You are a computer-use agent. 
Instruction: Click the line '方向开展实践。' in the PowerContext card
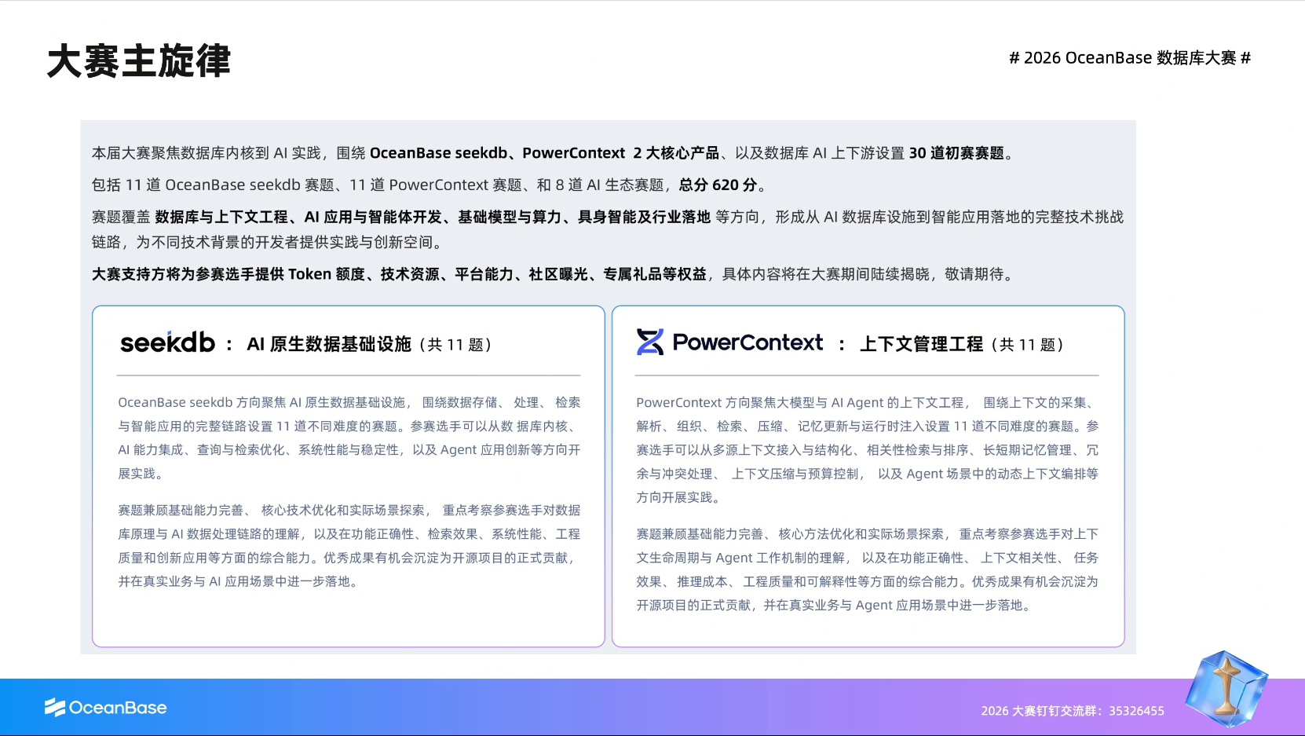[x=680, y=497]
